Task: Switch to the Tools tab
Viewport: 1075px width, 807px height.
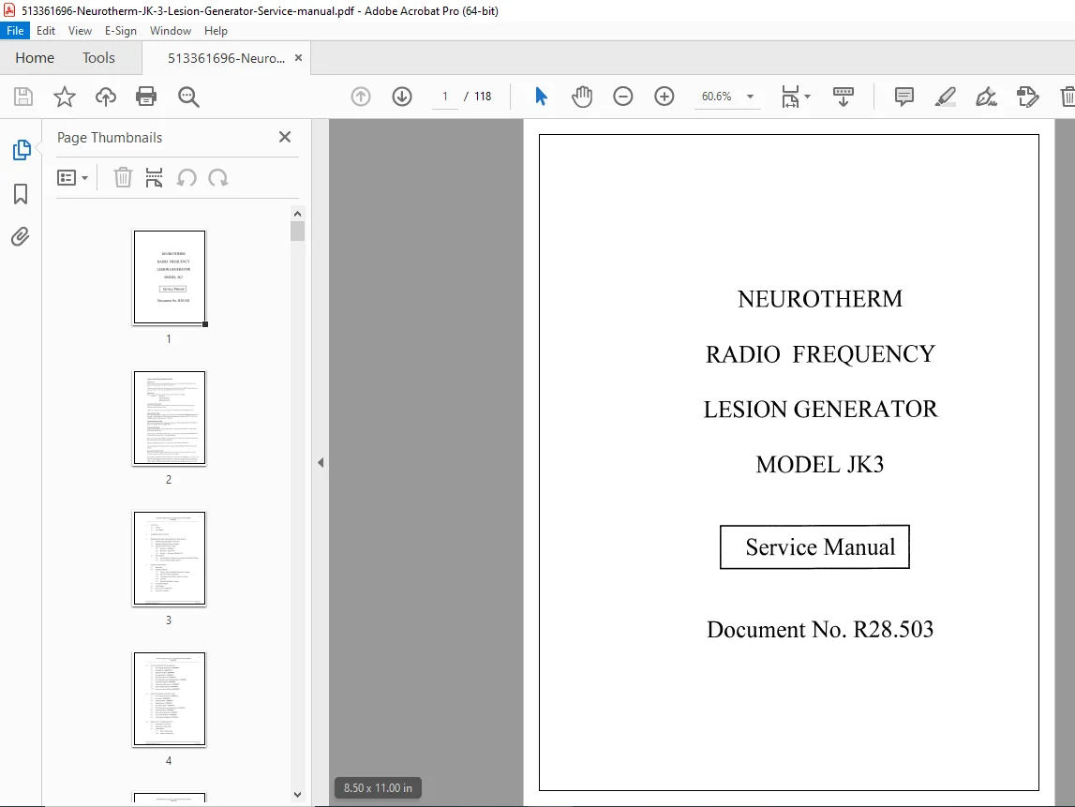Action: pos(98,58)
